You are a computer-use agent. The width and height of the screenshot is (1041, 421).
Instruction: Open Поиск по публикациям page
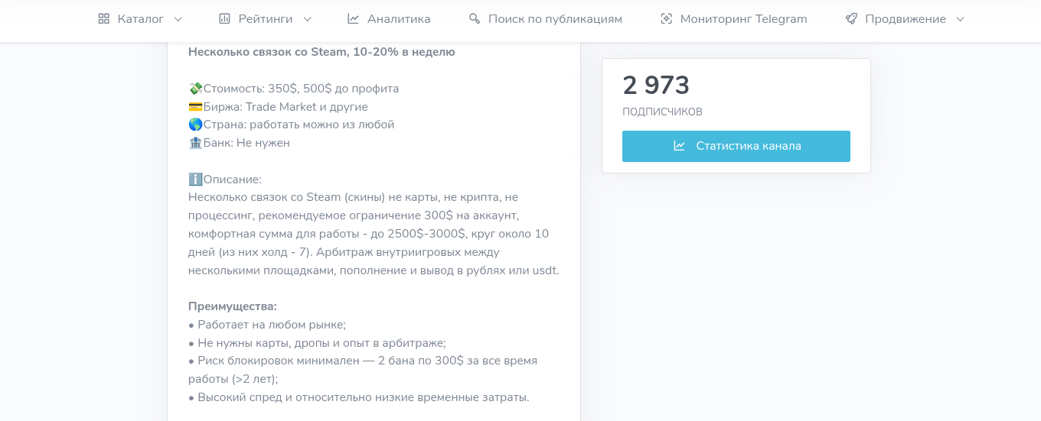coord(555,19)
